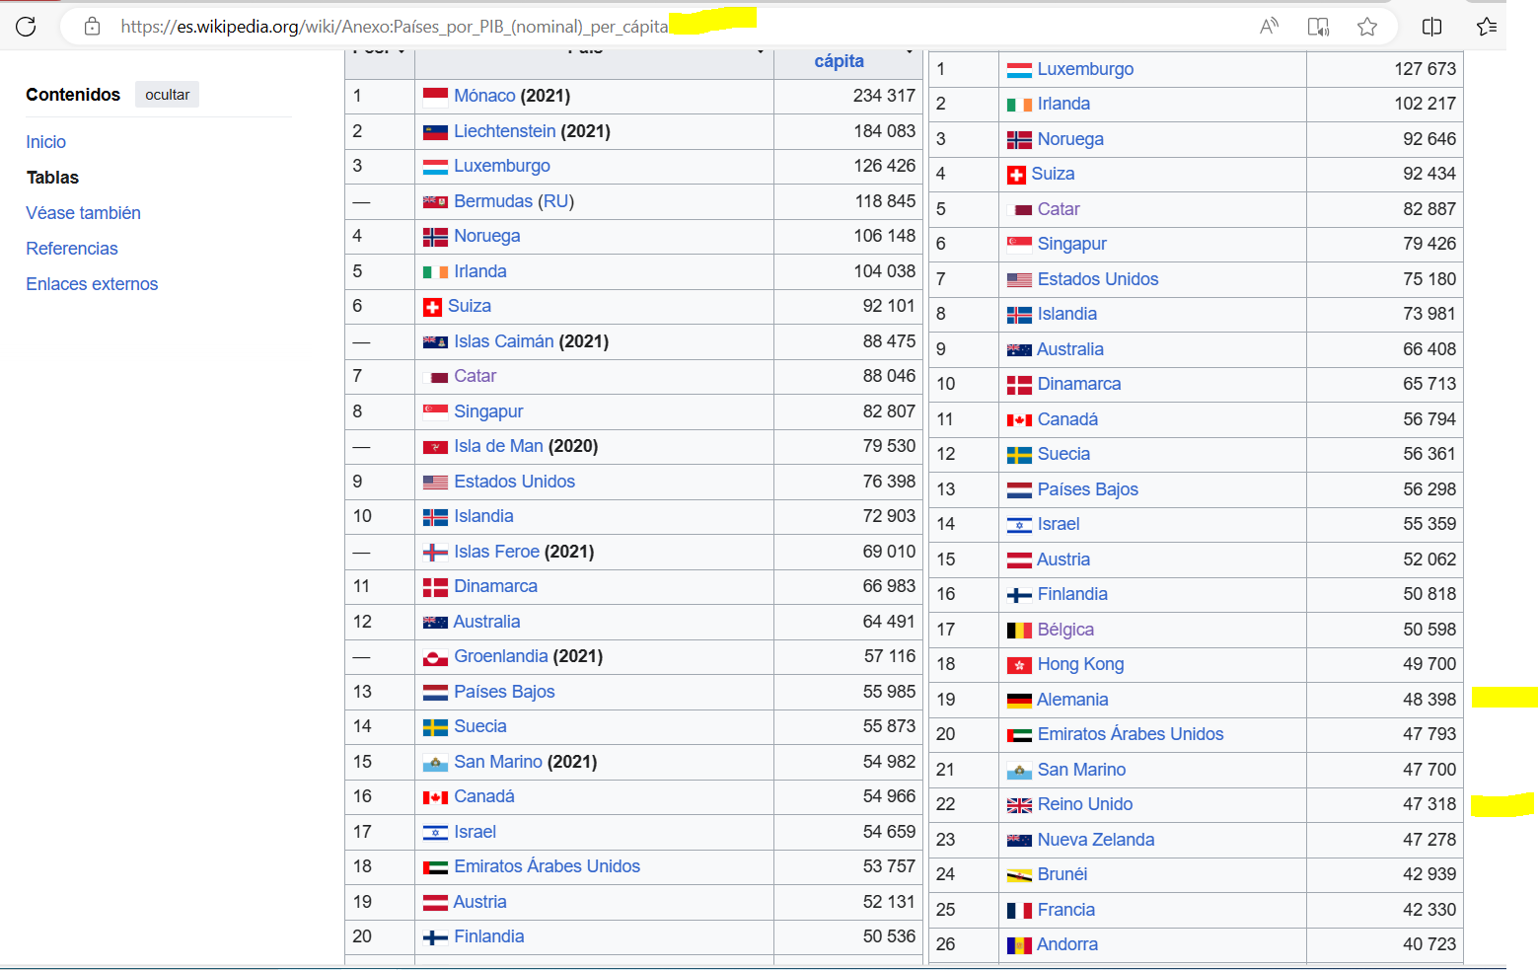The image size is (1538, 970).
Task: Click the Israel flag in right table
Action: pyautogui.click(x=1019, y=525)
